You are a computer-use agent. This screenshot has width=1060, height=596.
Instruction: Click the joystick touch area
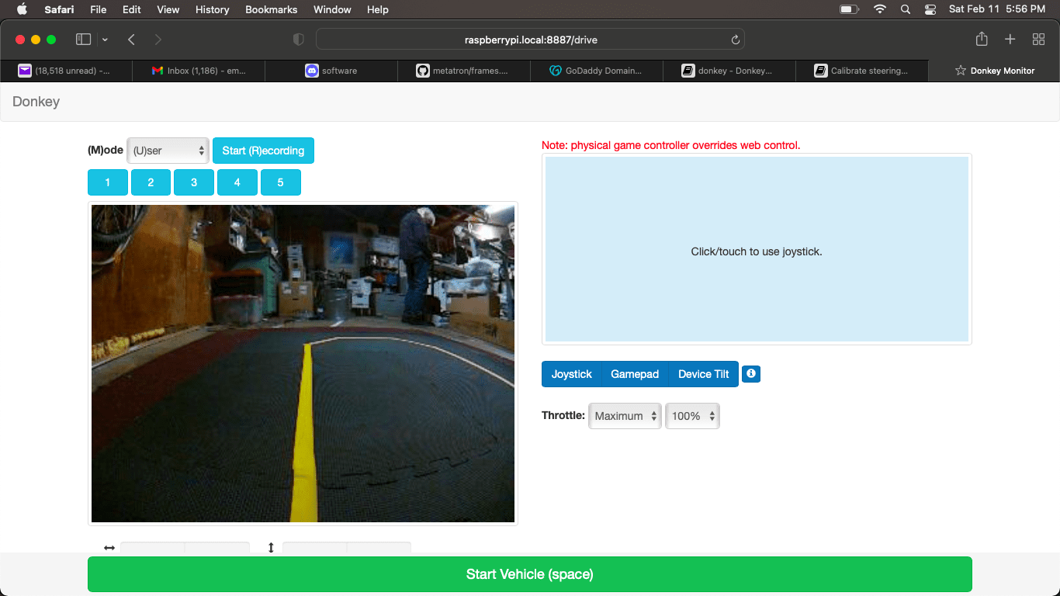757,250
